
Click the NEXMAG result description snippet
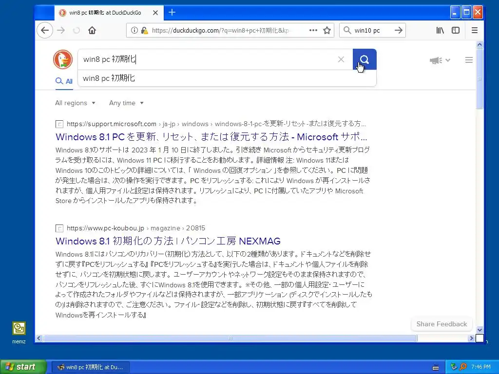(213, 284)
